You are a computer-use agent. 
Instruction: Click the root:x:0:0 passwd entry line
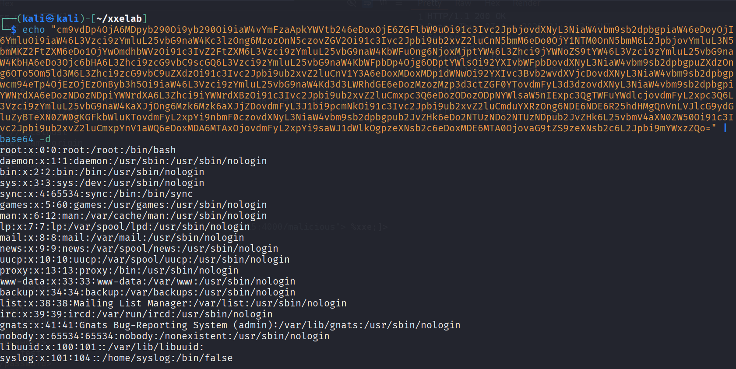tap(88, 150)
